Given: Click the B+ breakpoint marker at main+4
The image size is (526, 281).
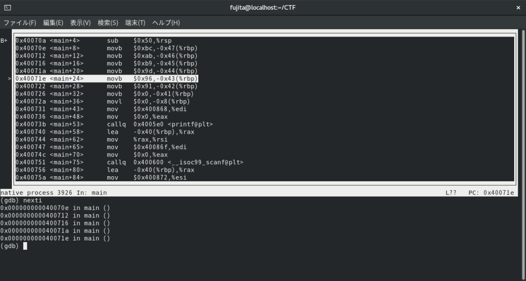Looking at the screenshot, I should pos(4,41).
